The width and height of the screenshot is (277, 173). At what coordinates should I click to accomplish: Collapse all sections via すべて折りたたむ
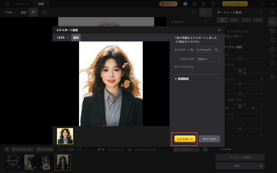[x=240, y=31]
